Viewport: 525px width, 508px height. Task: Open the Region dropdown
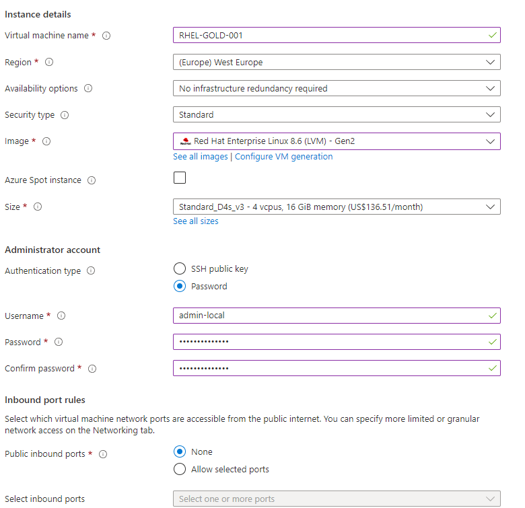[337, 62]
